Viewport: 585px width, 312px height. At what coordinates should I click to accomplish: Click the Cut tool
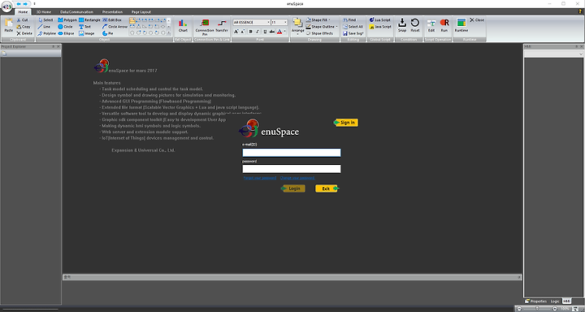coord(23,19)
